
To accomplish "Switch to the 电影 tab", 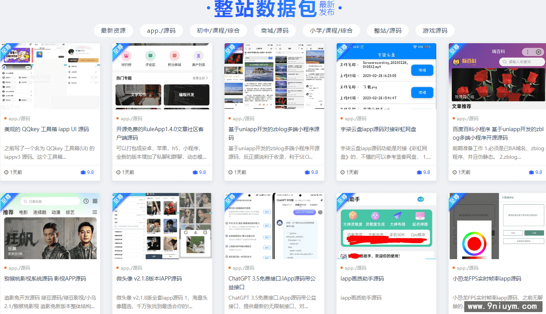I will (x=24, y=212).
